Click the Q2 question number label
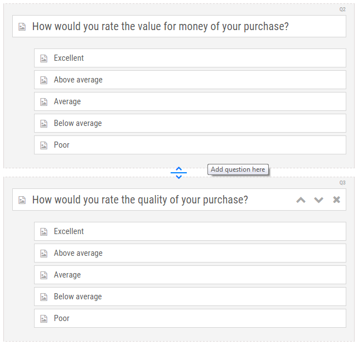This screenshot has width=358, height=345. point(342,9)
